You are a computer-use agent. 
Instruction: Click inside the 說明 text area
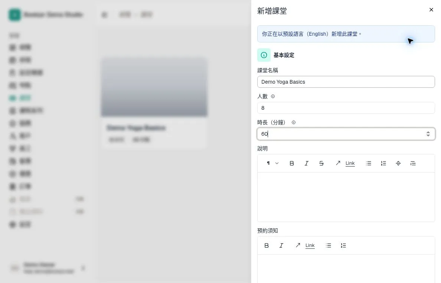tap(346, 197)
